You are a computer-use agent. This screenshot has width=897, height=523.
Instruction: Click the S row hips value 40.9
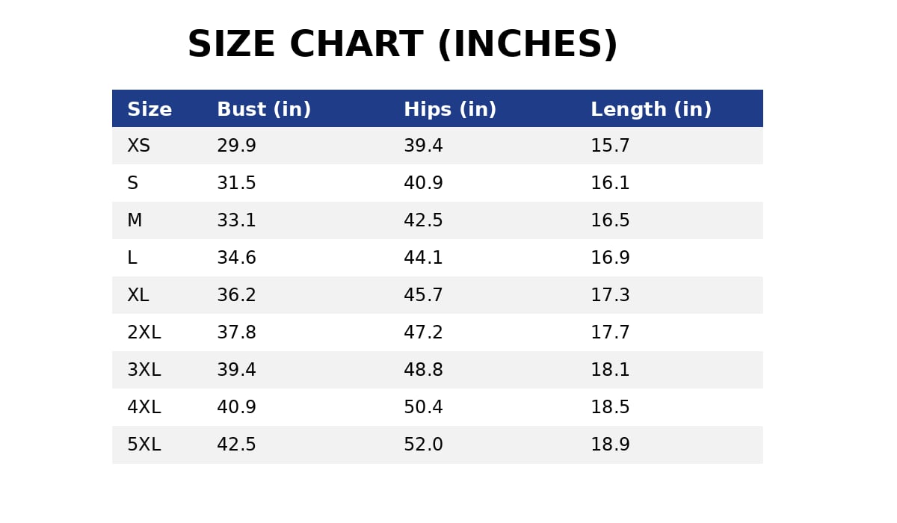click(423, 184)
